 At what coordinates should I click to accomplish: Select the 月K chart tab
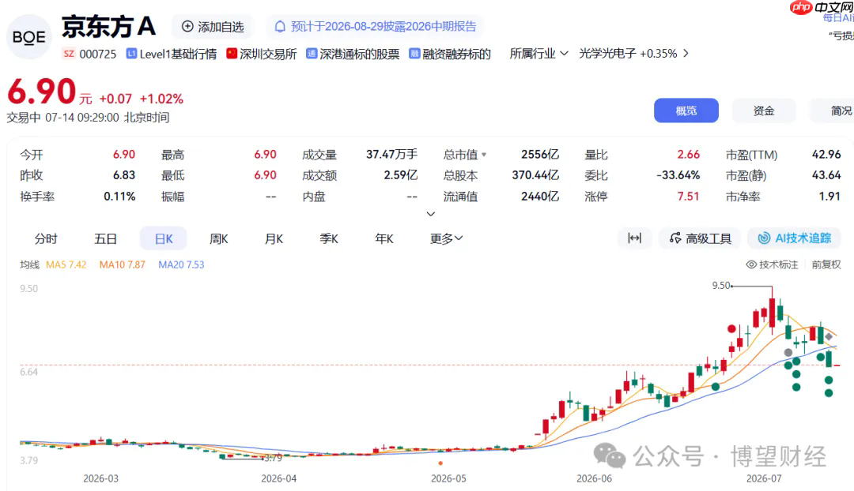tap(274, 238)
